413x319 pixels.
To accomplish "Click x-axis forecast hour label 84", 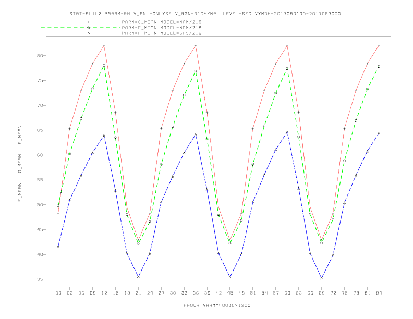I will [379, 293].
